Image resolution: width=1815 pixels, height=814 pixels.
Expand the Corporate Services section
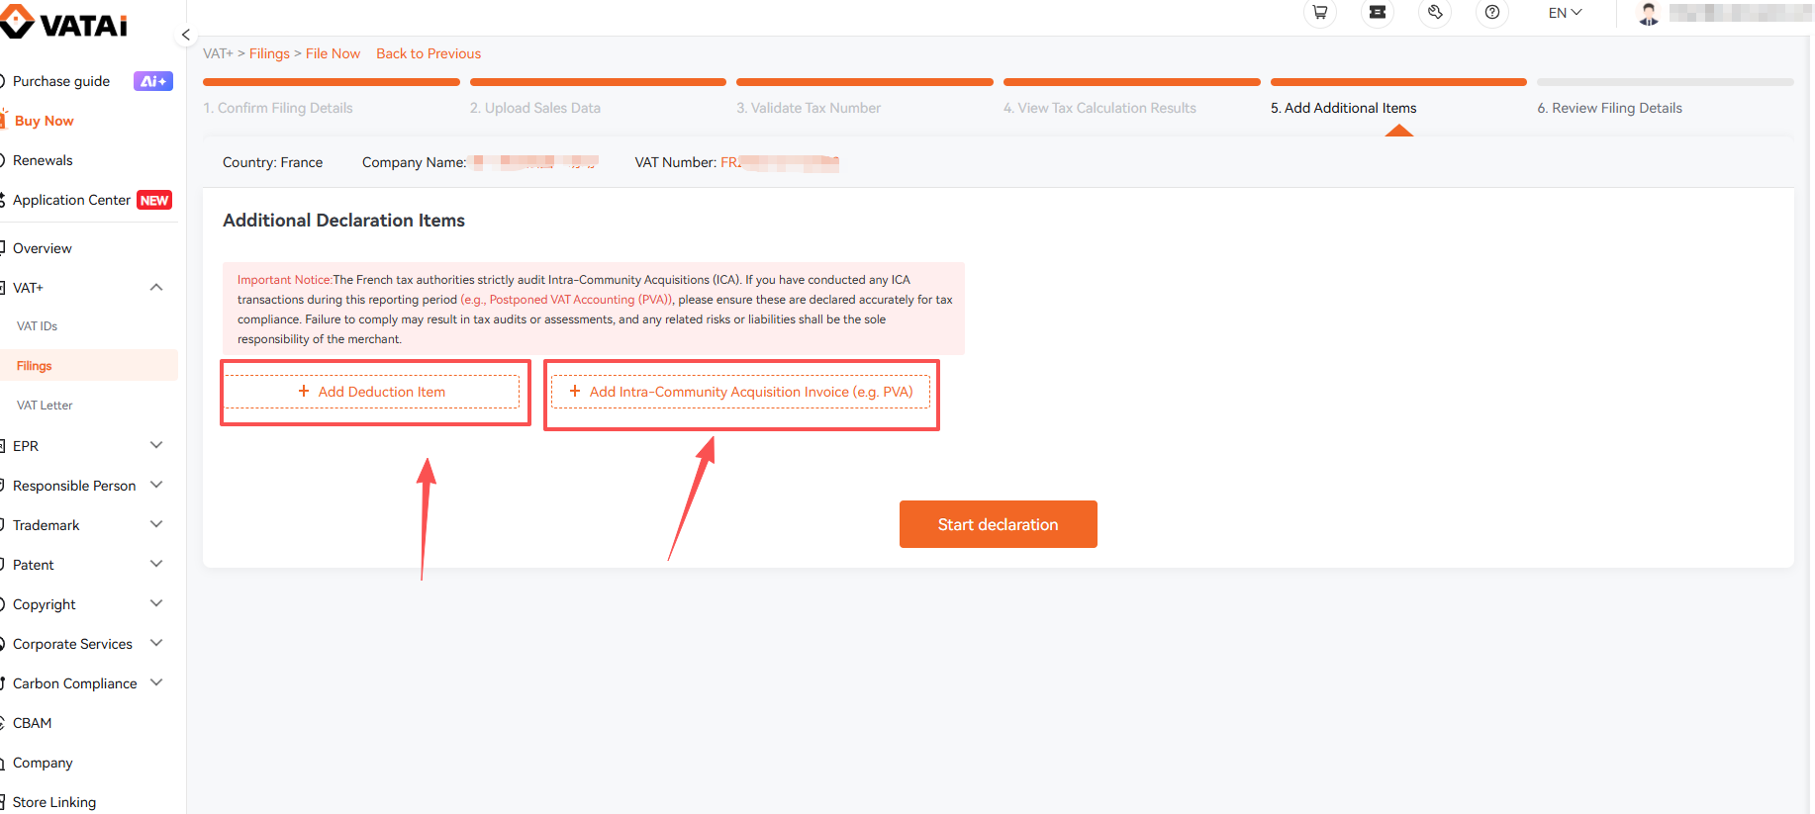pos(156,644)
